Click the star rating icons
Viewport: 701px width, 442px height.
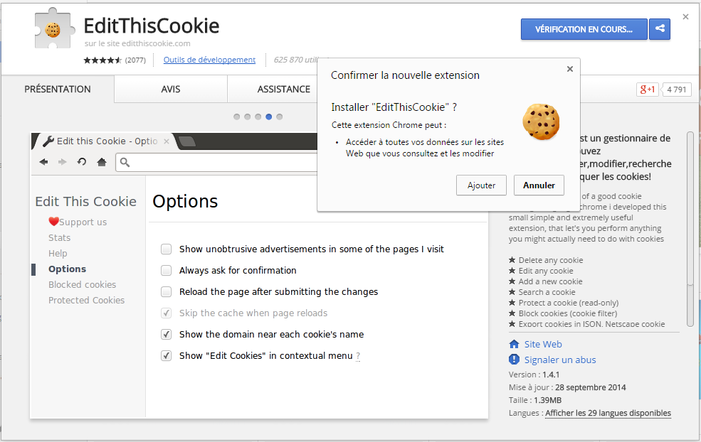click(x=102, y=60)
